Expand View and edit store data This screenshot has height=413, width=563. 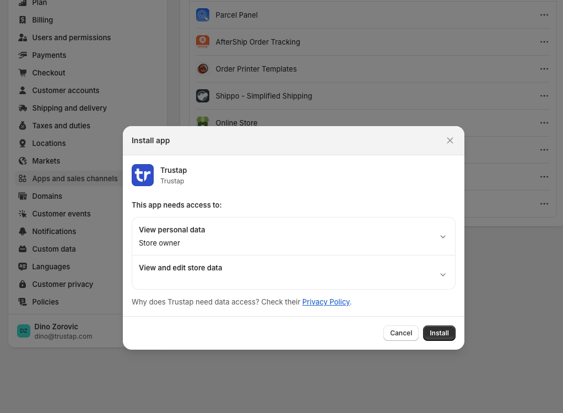point(443,275)
